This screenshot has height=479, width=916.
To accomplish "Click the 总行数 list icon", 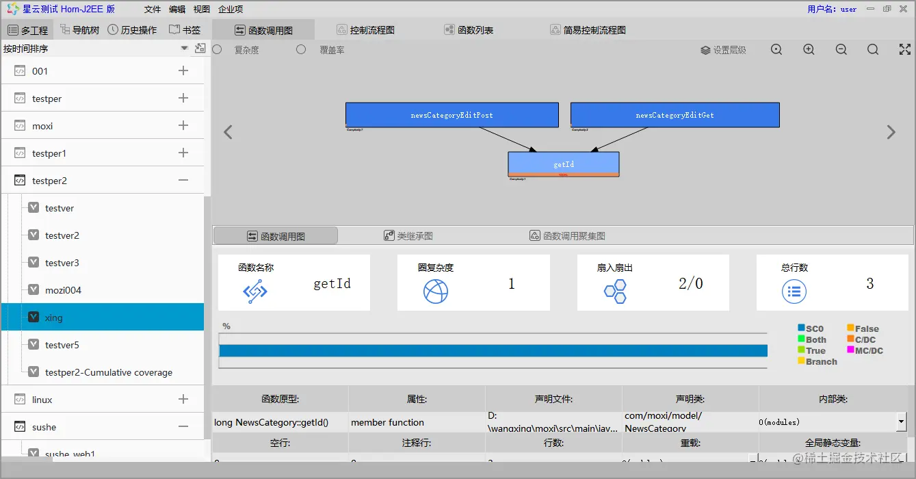I will [x=794, y=289].
